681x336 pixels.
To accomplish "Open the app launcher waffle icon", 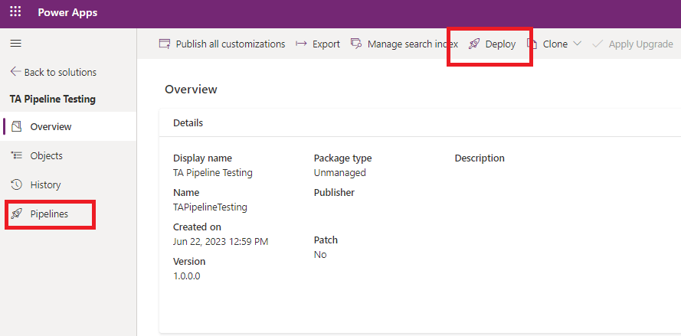I will (x=15, y=13).
